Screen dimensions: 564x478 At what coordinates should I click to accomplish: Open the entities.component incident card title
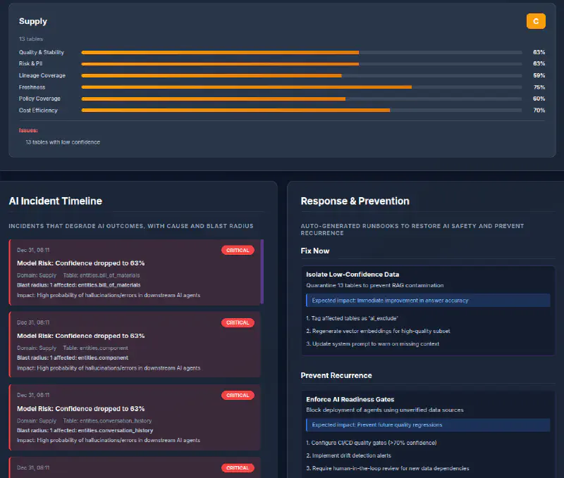point(80,336)
